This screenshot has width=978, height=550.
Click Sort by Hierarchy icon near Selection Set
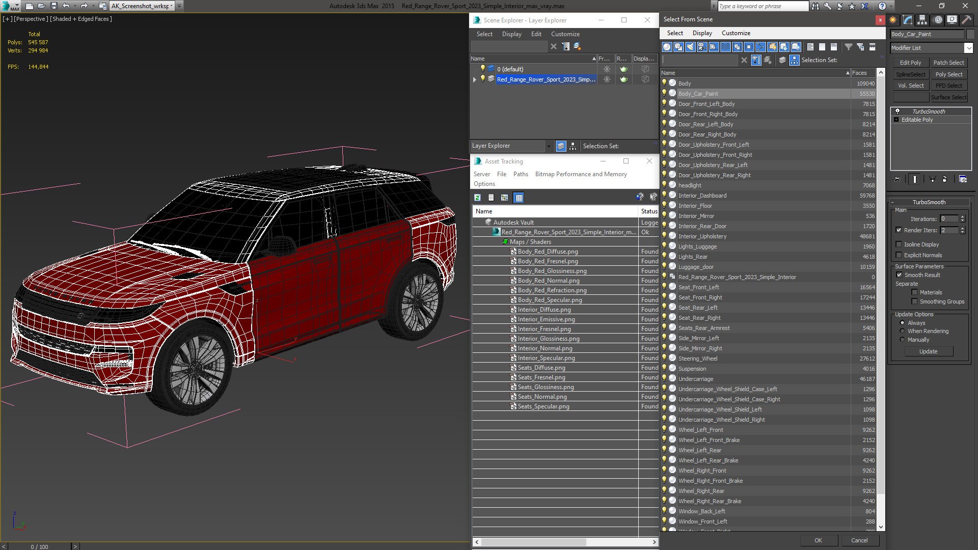(x=794, y=60)
